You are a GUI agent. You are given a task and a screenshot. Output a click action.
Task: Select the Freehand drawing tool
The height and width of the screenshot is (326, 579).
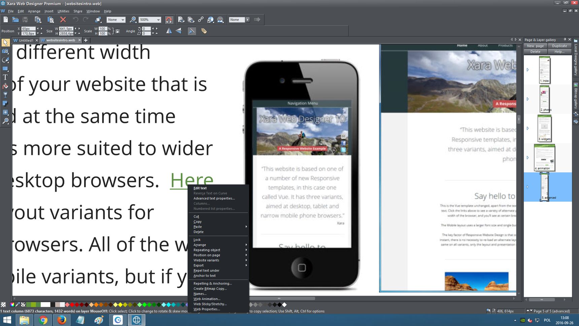click(x=5, y=60)
